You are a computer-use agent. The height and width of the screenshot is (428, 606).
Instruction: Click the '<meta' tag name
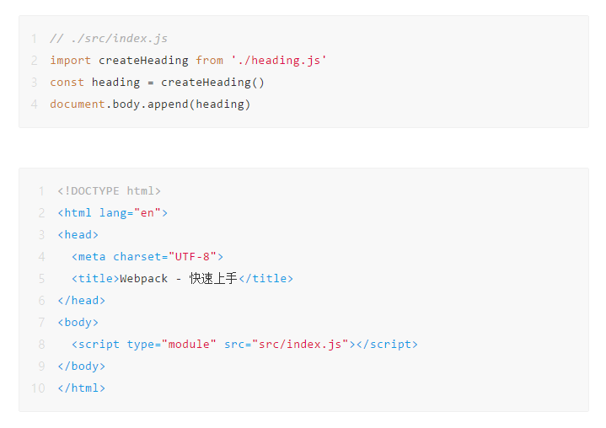click(x=88, y=257)
